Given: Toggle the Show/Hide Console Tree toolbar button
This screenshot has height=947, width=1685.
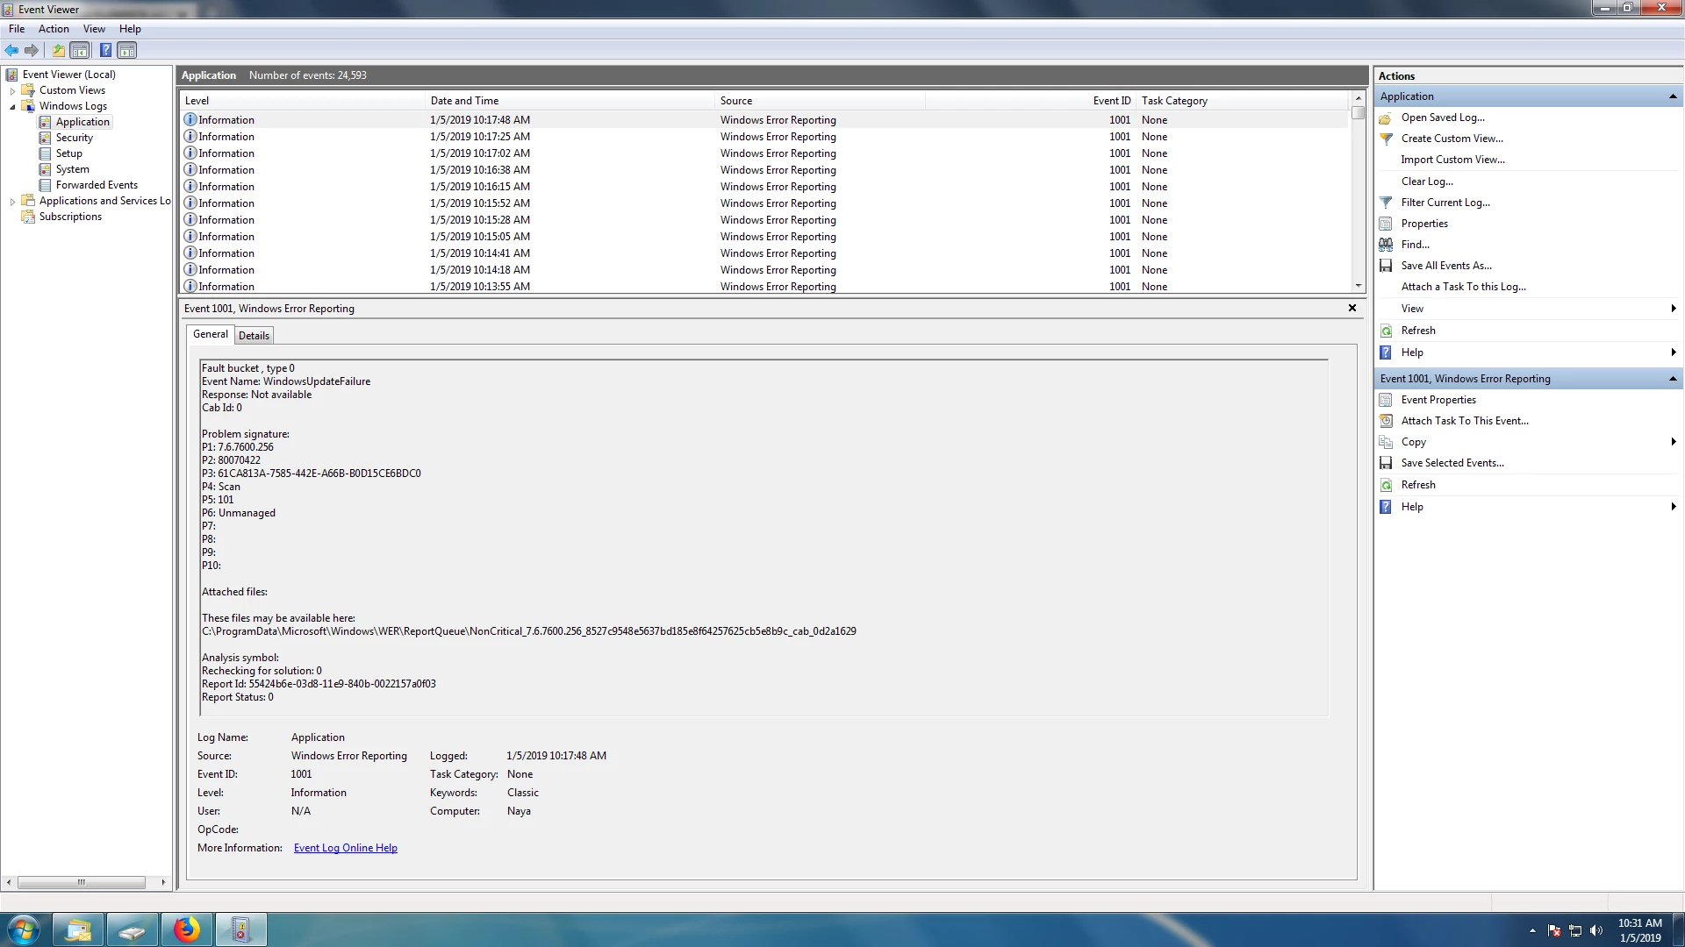Looking at the screenshot, I should pyautogui.click(x=80, y=51).
